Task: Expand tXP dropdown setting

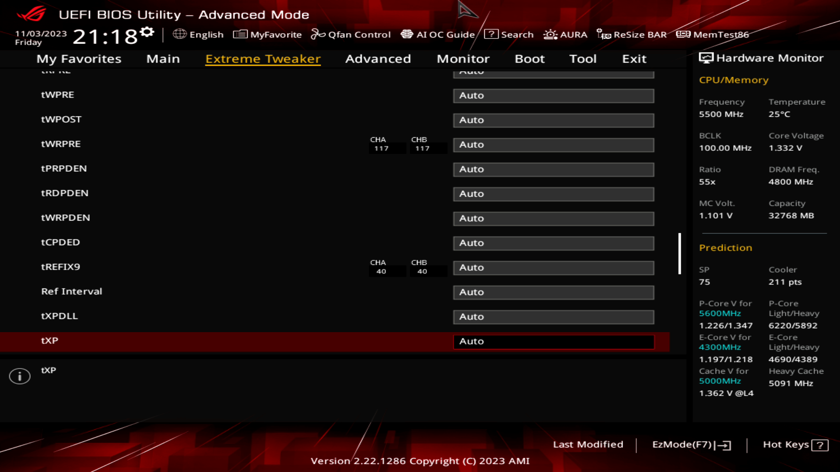Action: tap(553, 340)
